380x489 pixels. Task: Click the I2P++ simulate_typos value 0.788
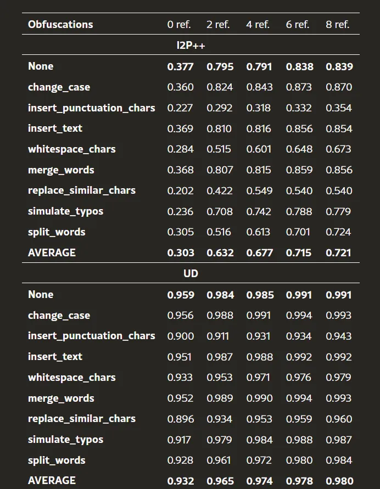pos(299,211)
